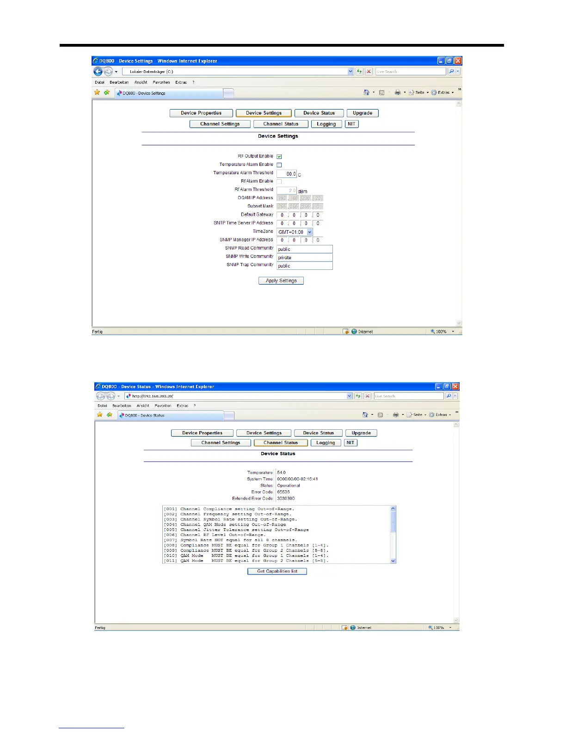The height and width of the screenshot is (732, 566).
Task: Click search magnifier in Device Status window
Action: click(x=449, y=396)
